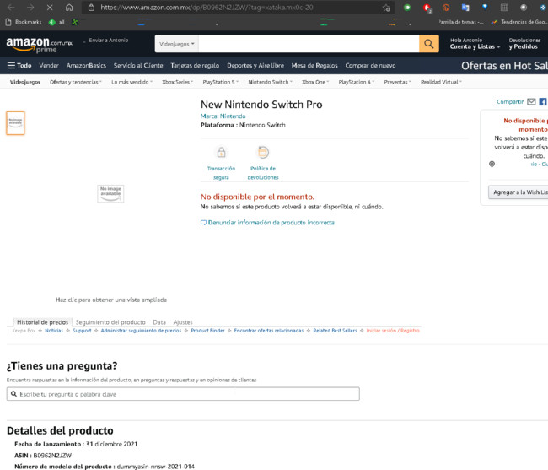Open Tarjetas de regalo
This screenshot has height=470, width=548.
pyautogui.click(x=195, y=65)
